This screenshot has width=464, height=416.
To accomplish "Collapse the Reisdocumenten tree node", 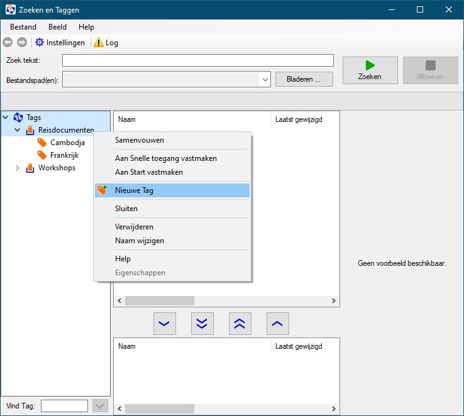I will pyautogui.click(x=18, y=130).
